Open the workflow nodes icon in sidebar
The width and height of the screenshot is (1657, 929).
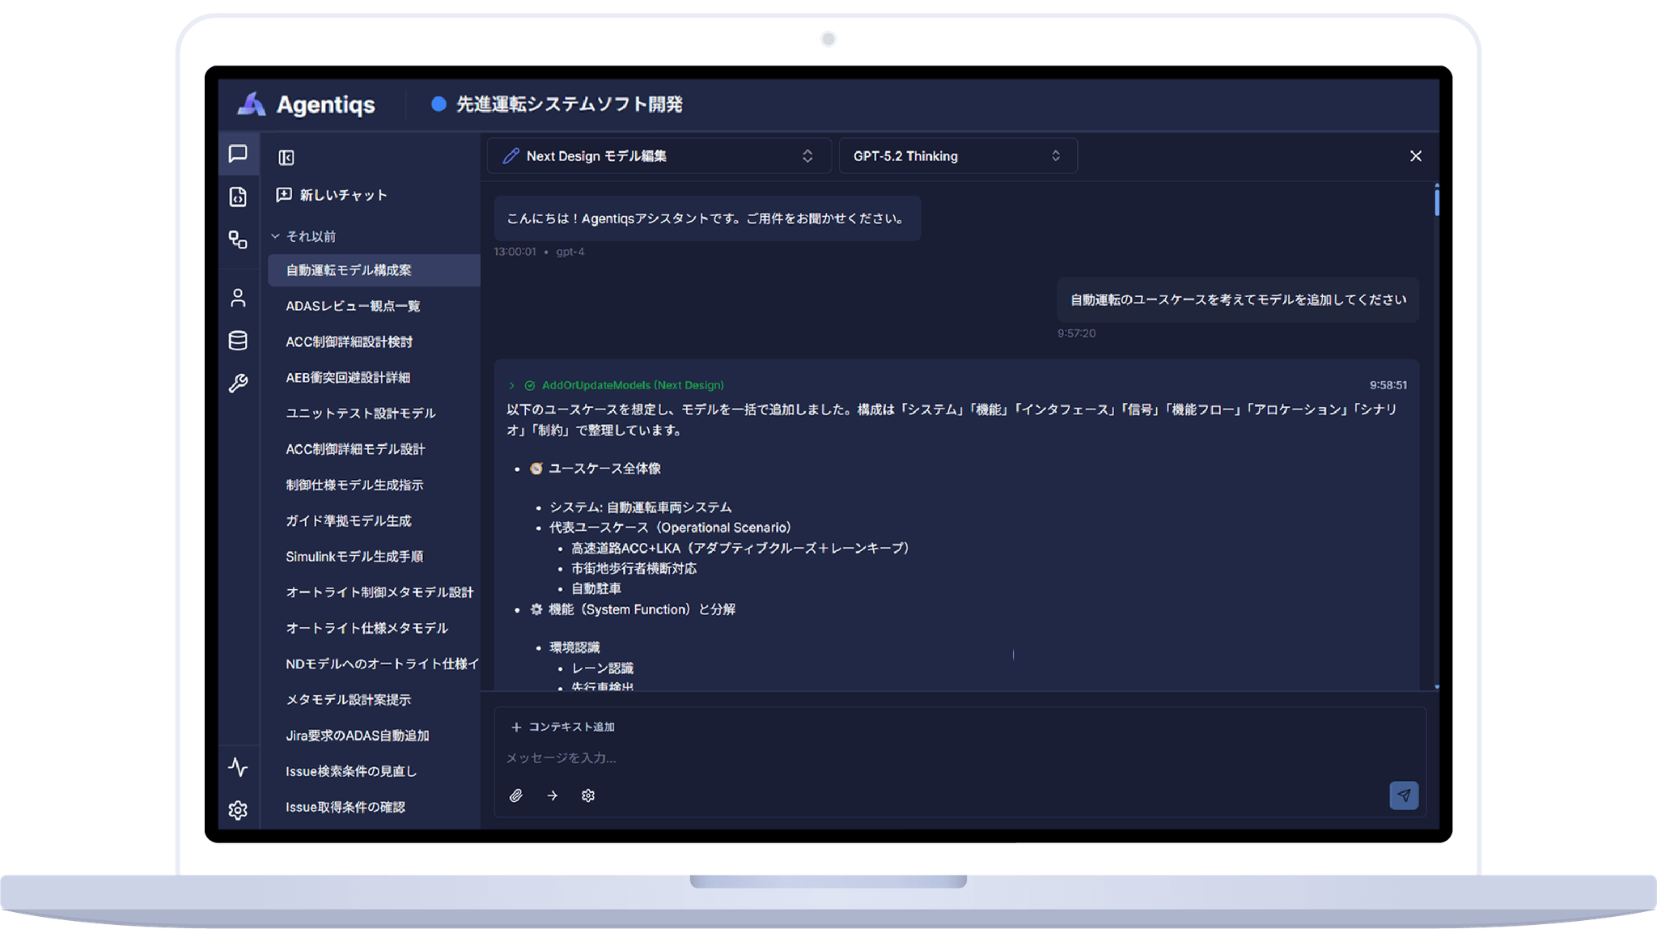[238, 240]
